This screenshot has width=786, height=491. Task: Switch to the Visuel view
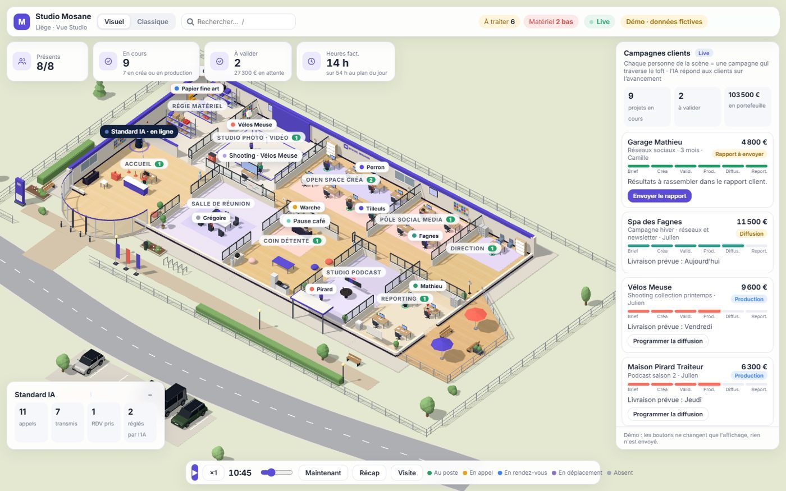114,22
